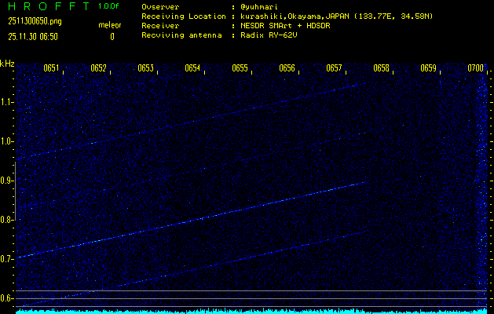Click the kHz axis unit label

[x=7, y=64]
